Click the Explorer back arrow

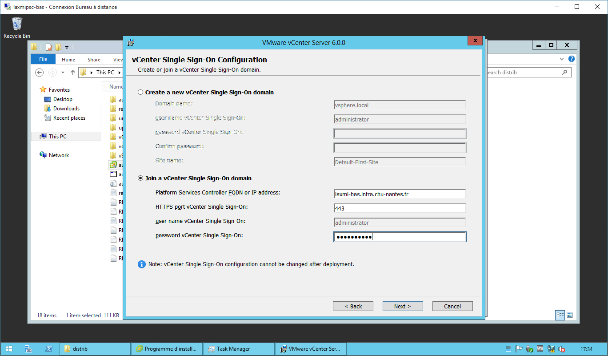(x=40, y=73)
